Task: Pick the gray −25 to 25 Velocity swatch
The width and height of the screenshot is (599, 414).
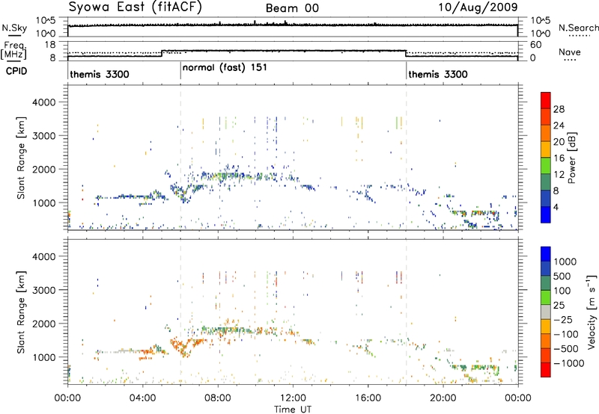Action: 546,312
